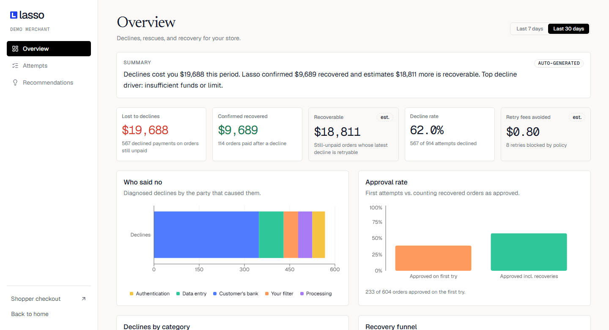Click the $9,689 Confirmed recovered value
The width and height of the screenshot is (609, 330).
click(238, 130)
